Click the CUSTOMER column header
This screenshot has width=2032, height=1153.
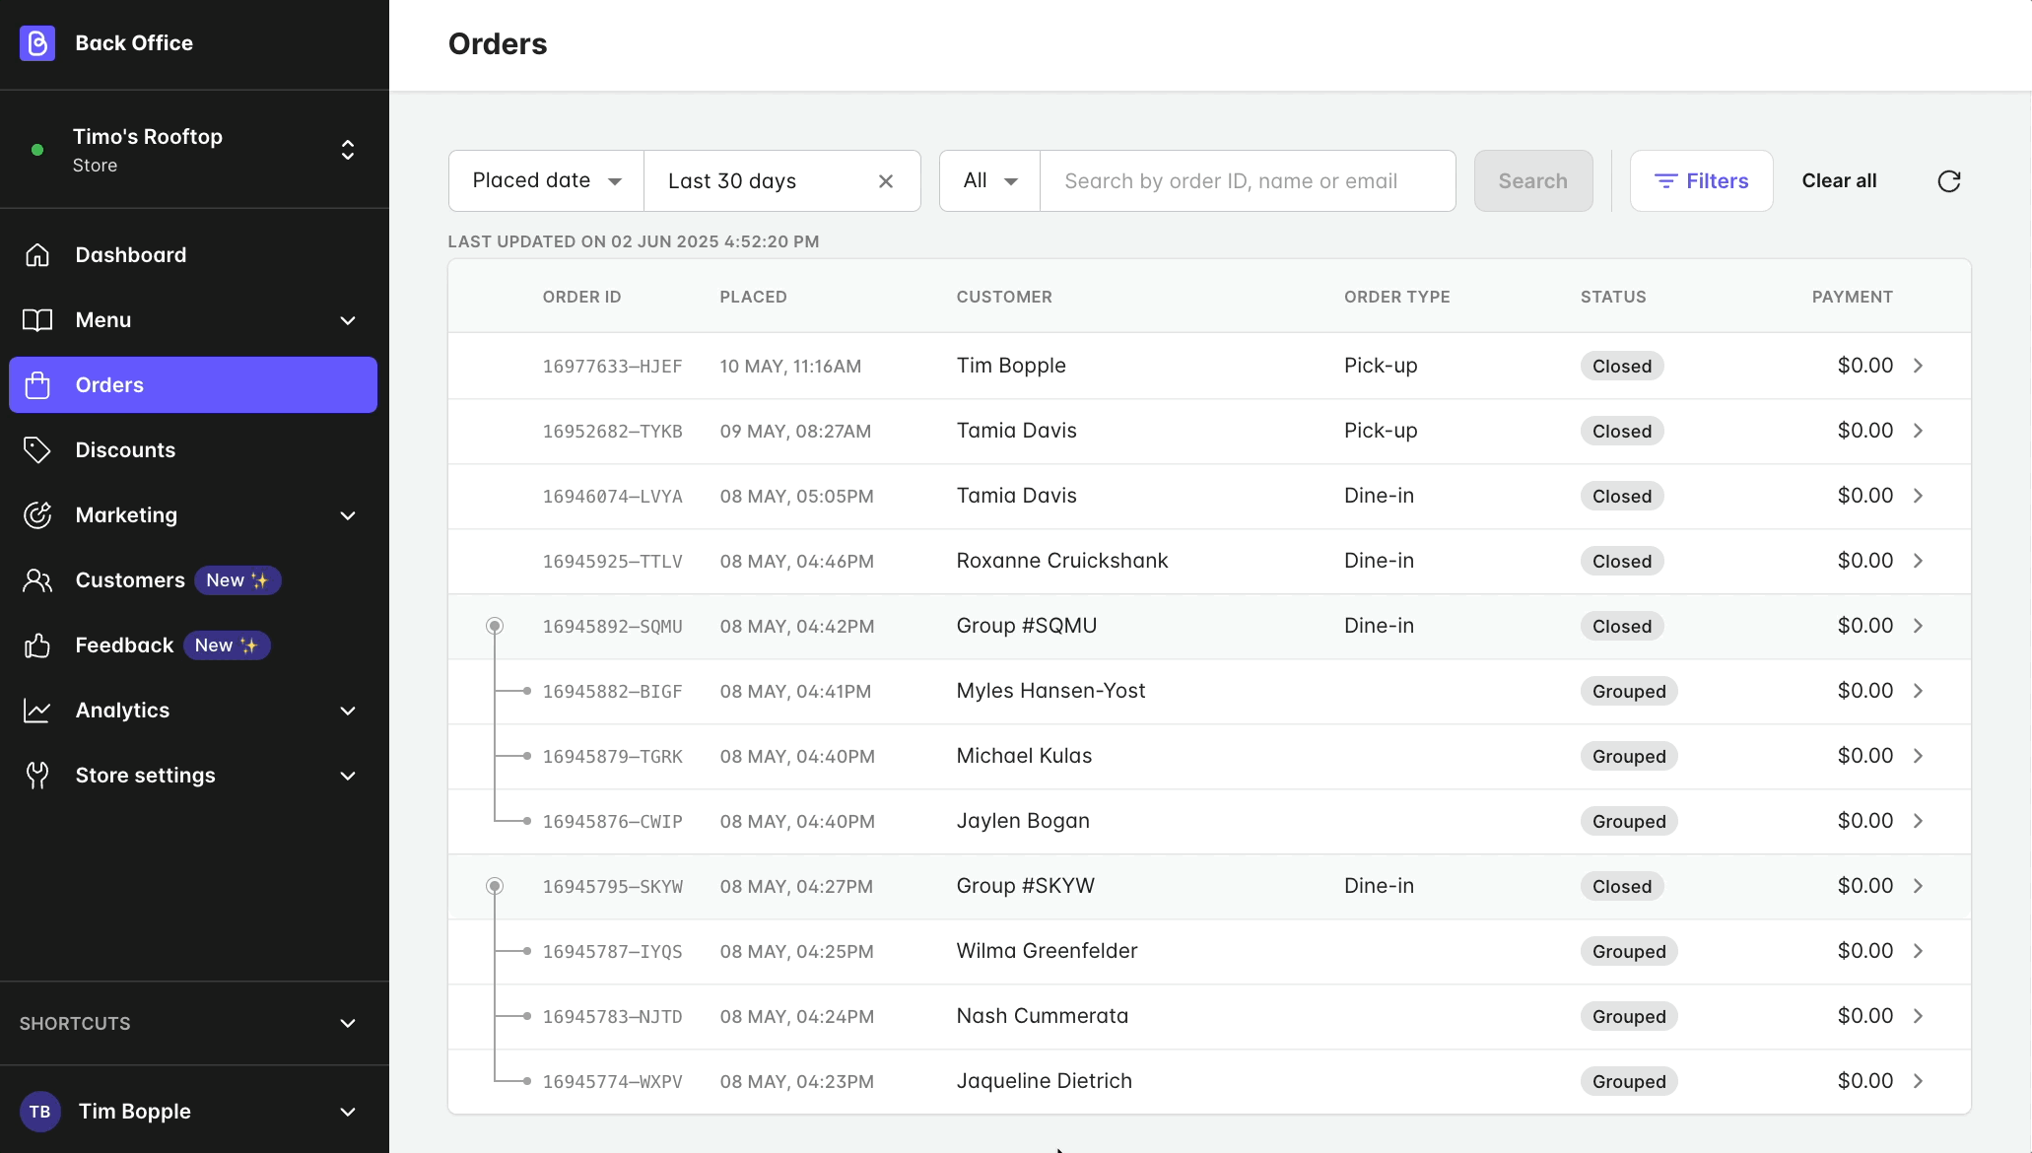coord(1004,297)
